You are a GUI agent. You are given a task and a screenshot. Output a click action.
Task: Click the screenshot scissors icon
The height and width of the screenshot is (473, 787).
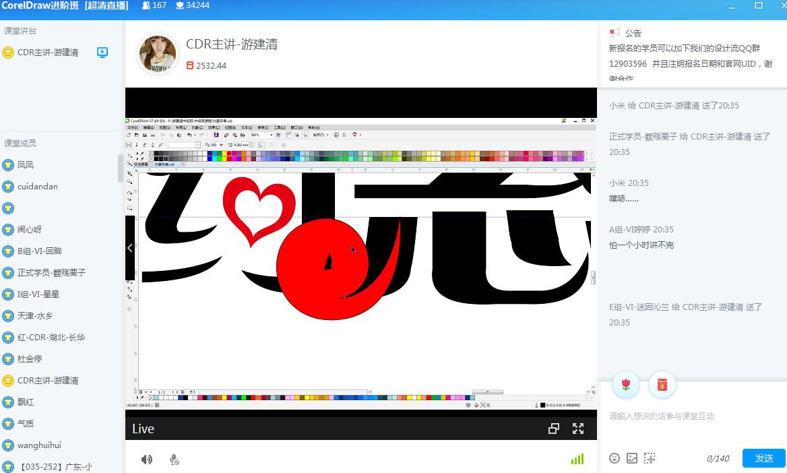649,458
